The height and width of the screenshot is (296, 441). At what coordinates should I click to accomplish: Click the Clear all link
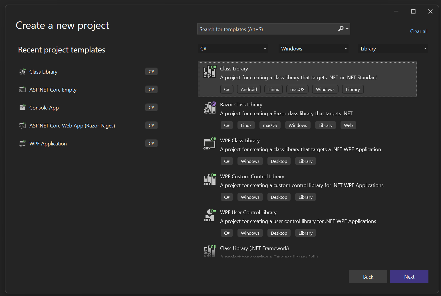pyautogui.click(x=418, y=31)
